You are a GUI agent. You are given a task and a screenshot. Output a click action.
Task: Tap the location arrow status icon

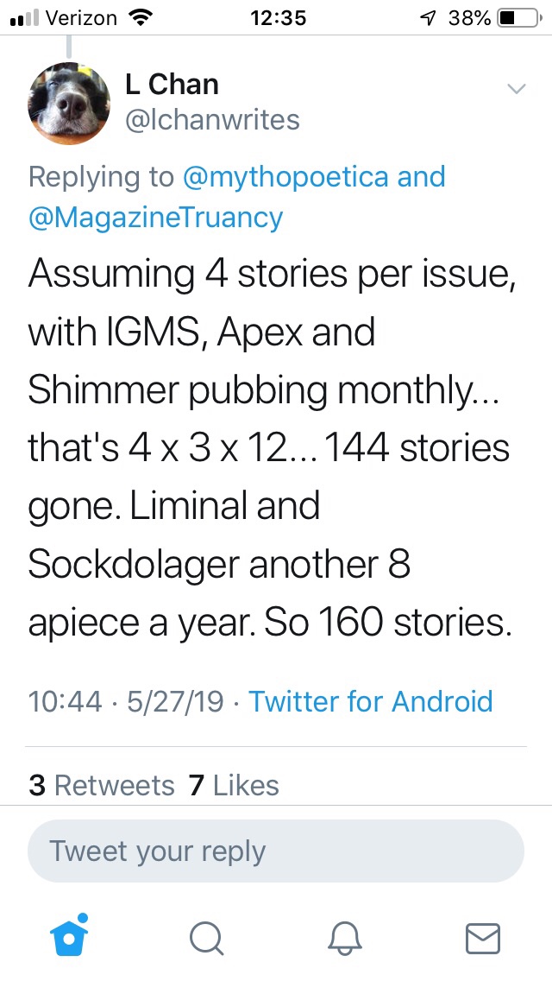[x=427, y=17]
